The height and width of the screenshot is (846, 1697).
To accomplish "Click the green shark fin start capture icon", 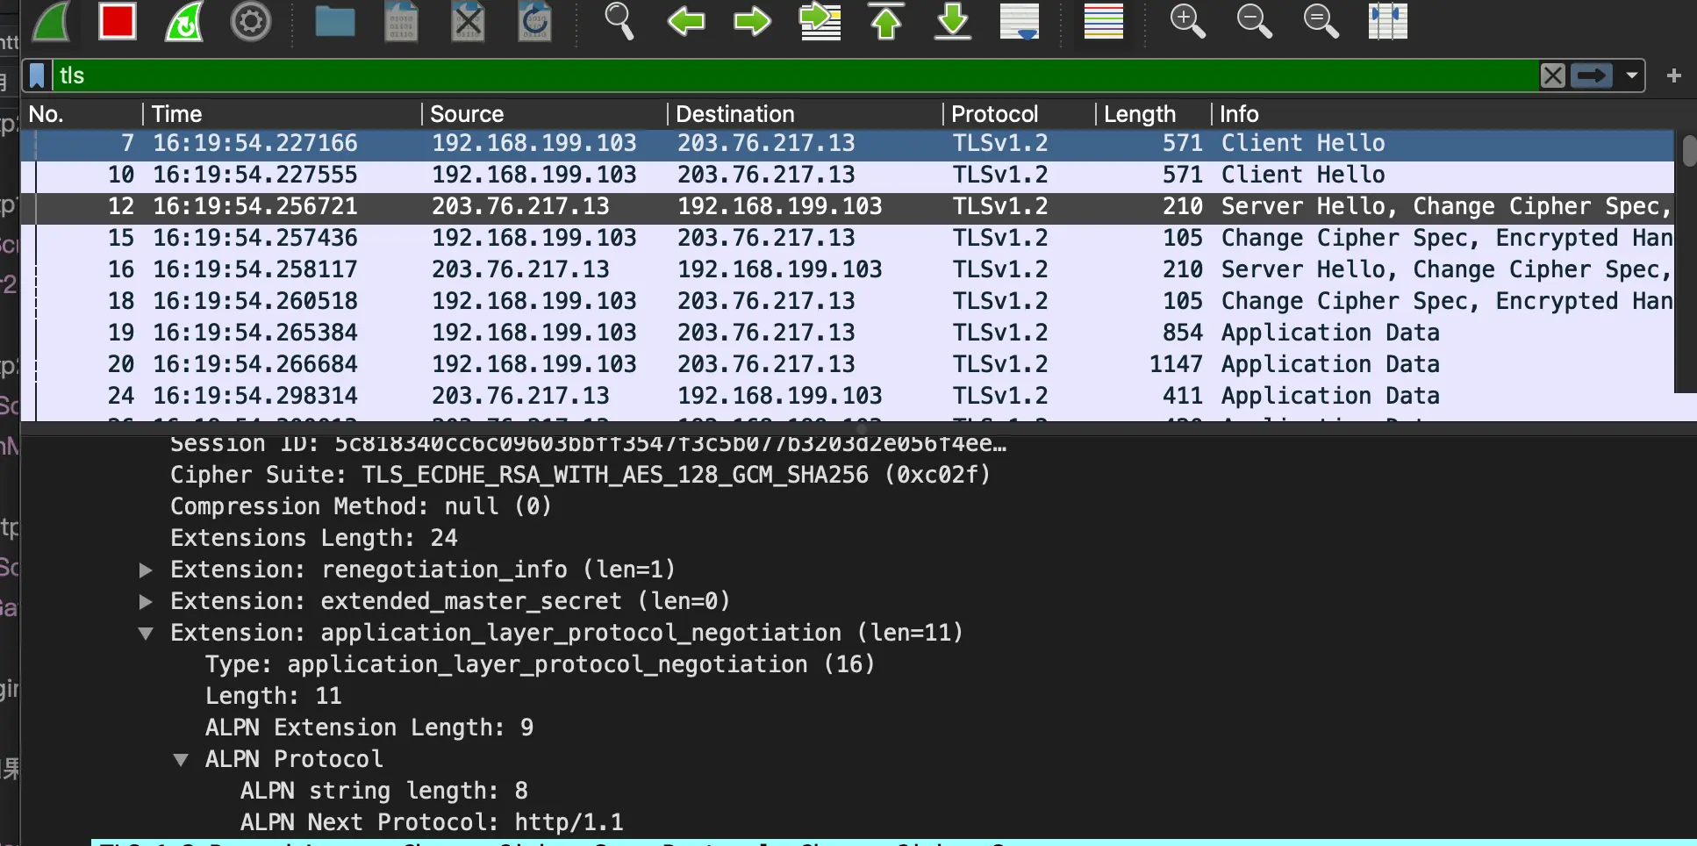I will tap(51, 21).
